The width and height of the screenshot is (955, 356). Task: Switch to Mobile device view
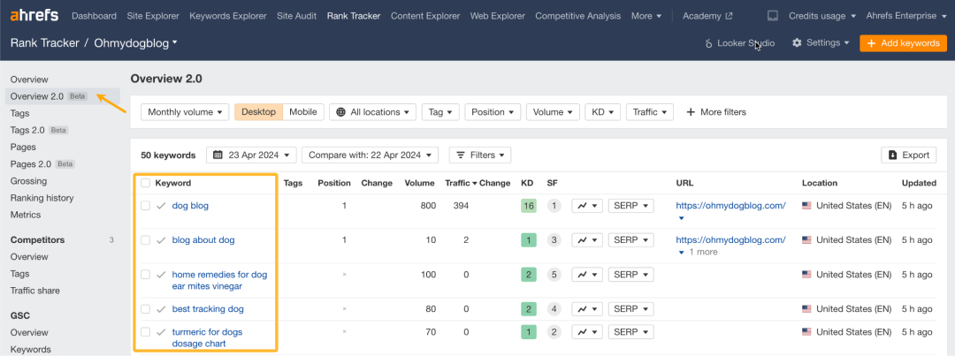(302, 112)
